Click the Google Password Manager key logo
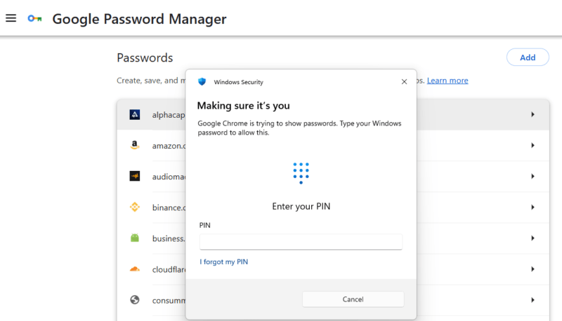The height and width of the screenshot is (321, 562). 34,19
